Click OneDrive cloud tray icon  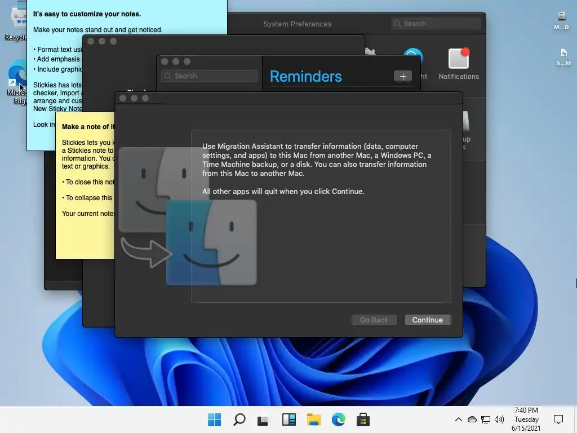472,419
